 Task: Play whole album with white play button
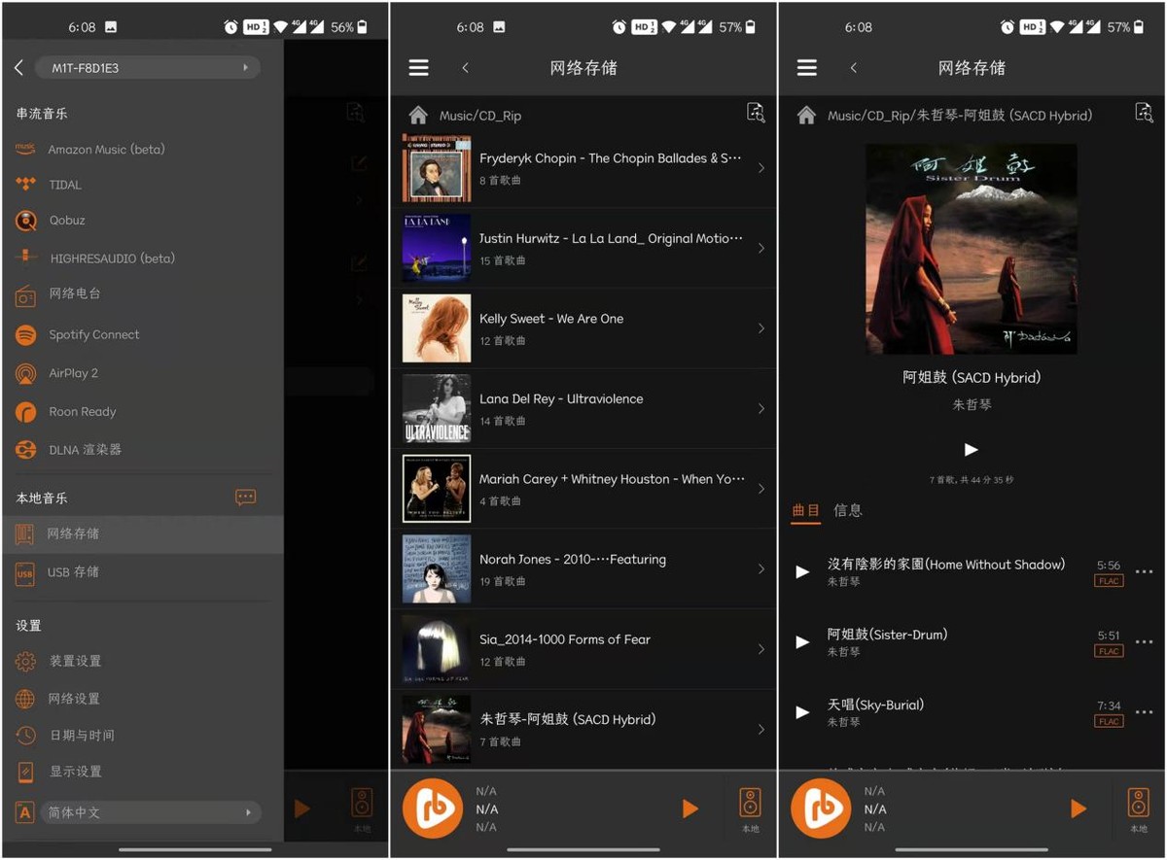(971, 450)
